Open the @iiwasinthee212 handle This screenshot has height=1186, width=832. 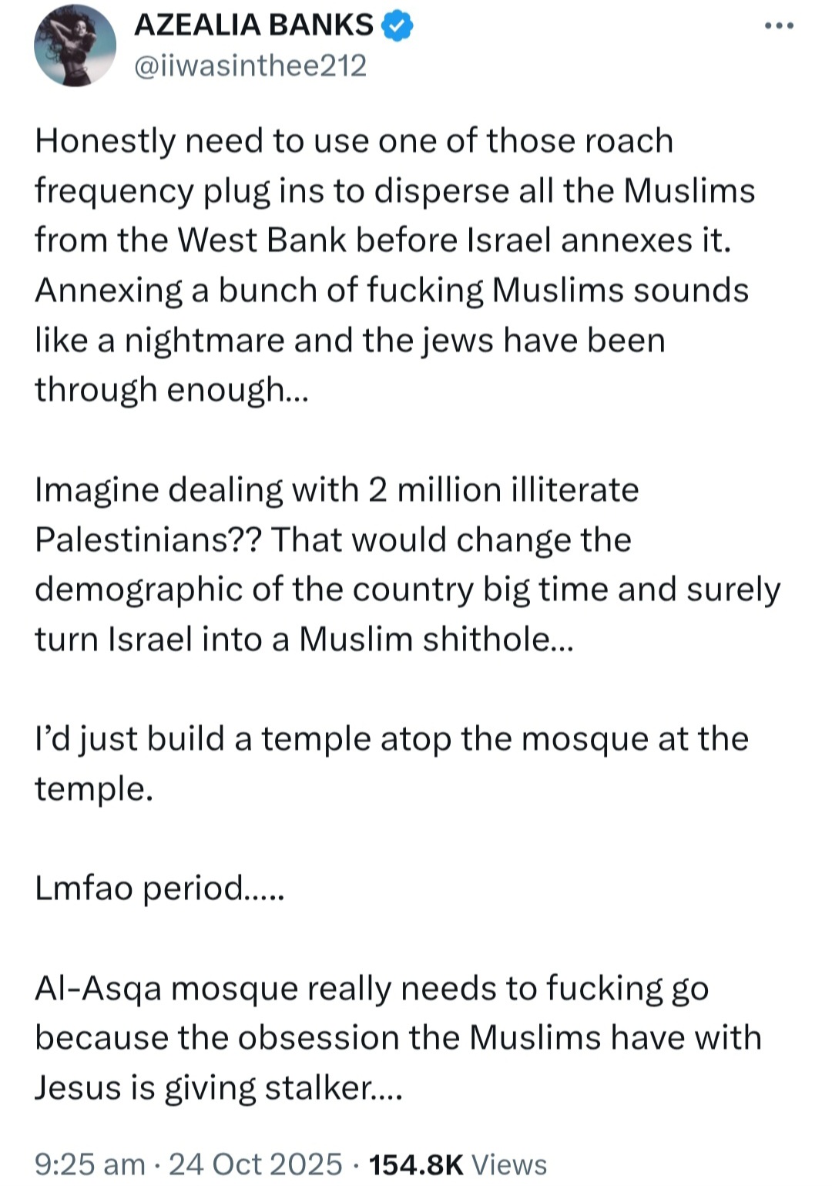(250, 66)
